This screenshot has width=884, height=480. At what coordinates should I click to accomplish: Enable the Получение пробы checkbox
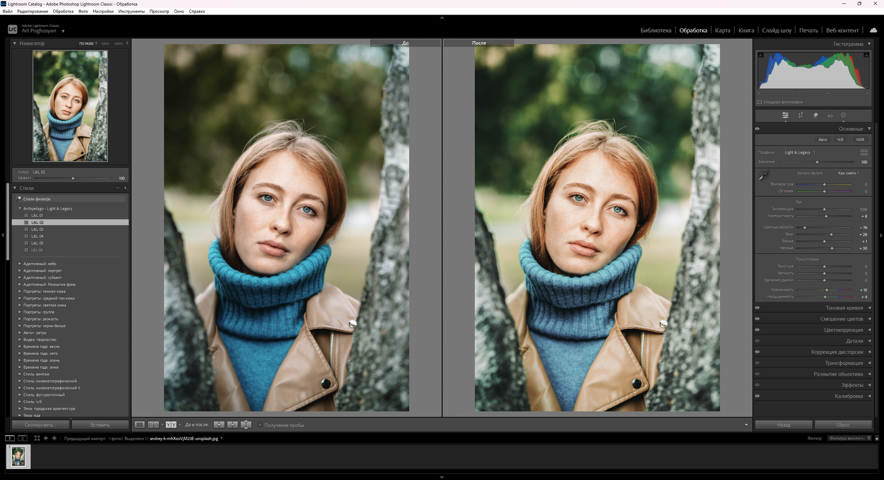(260, 425)
